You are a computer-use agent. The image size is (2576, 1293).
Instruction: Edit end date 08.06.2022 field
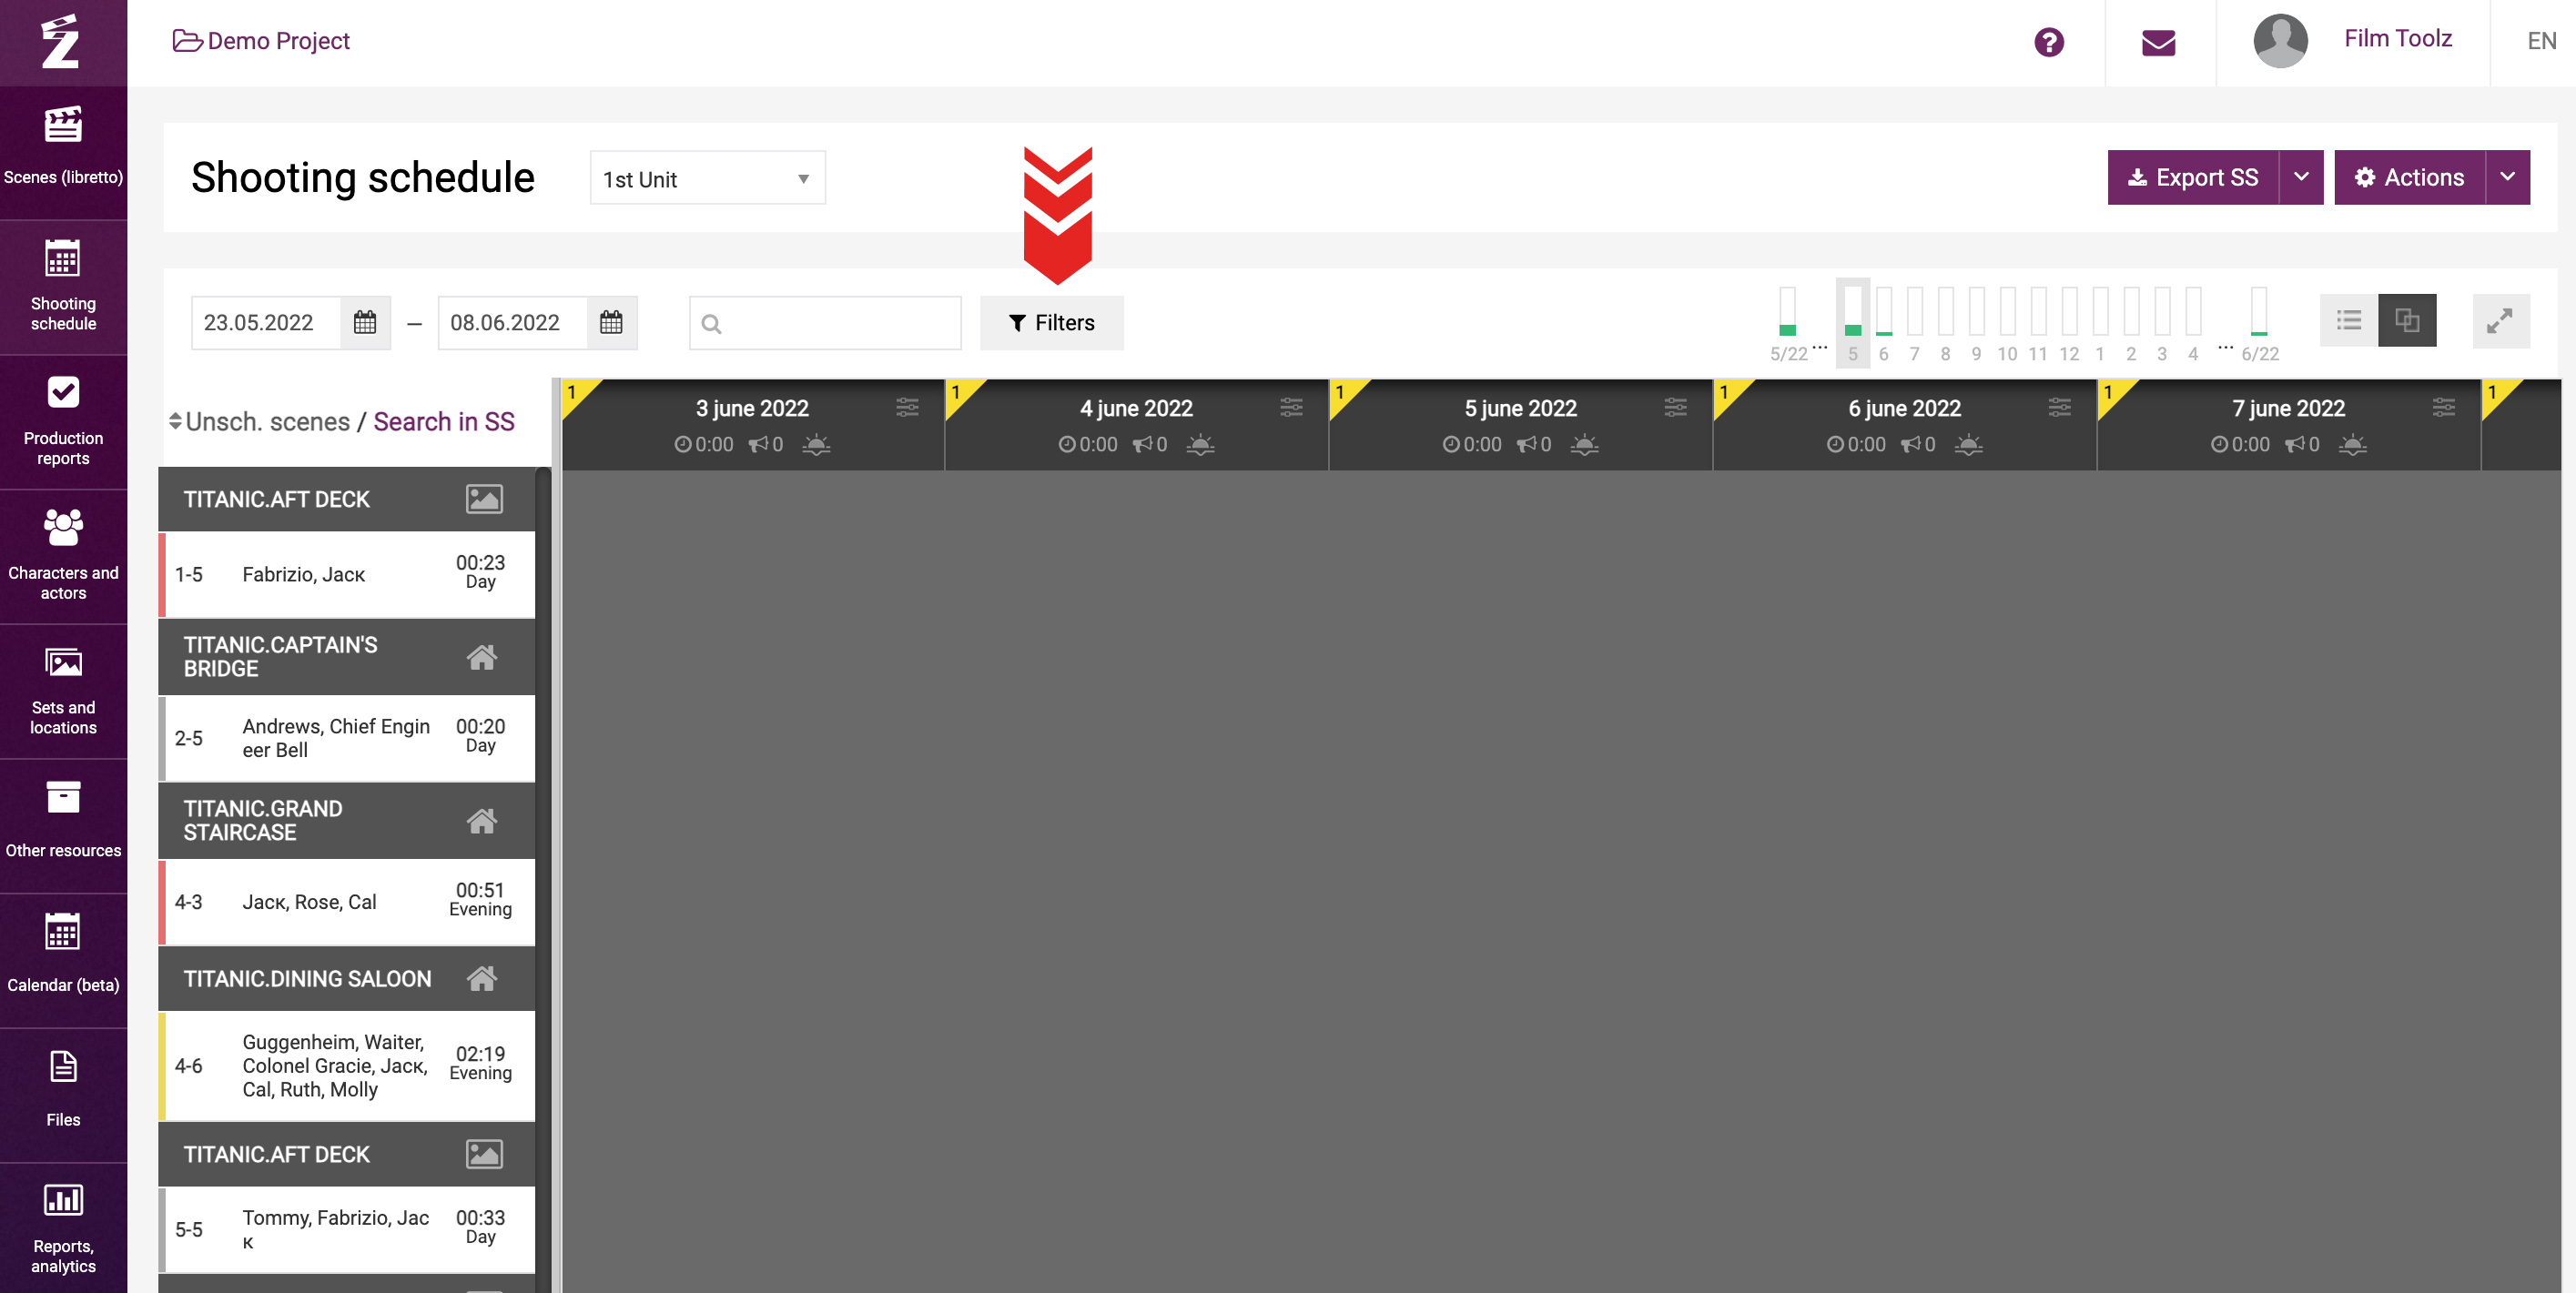(512, 323)
